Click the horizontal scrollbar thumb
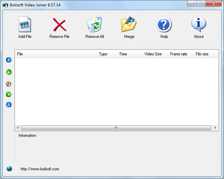Viewport: 224px width, 179px height. click(116, 128)
